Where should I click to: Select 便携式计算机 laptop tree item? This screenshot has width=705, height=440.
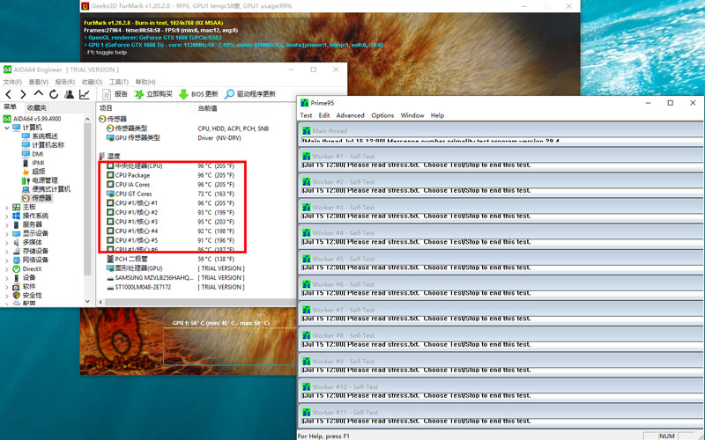[x=47, y=189]
